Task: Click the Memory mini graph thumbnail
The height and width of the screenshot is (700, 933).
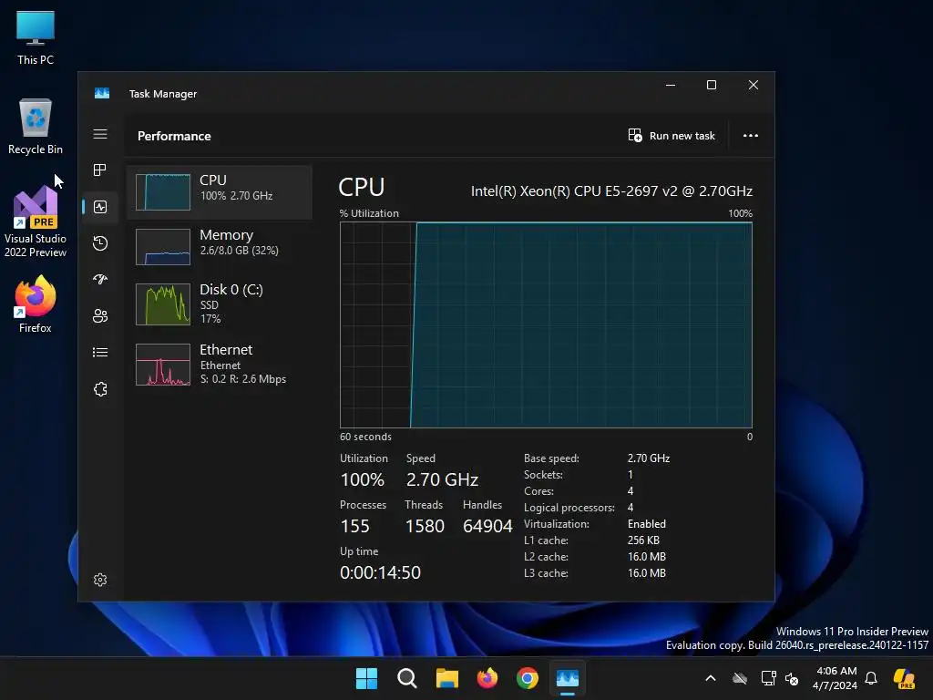Action: [163, 246]
